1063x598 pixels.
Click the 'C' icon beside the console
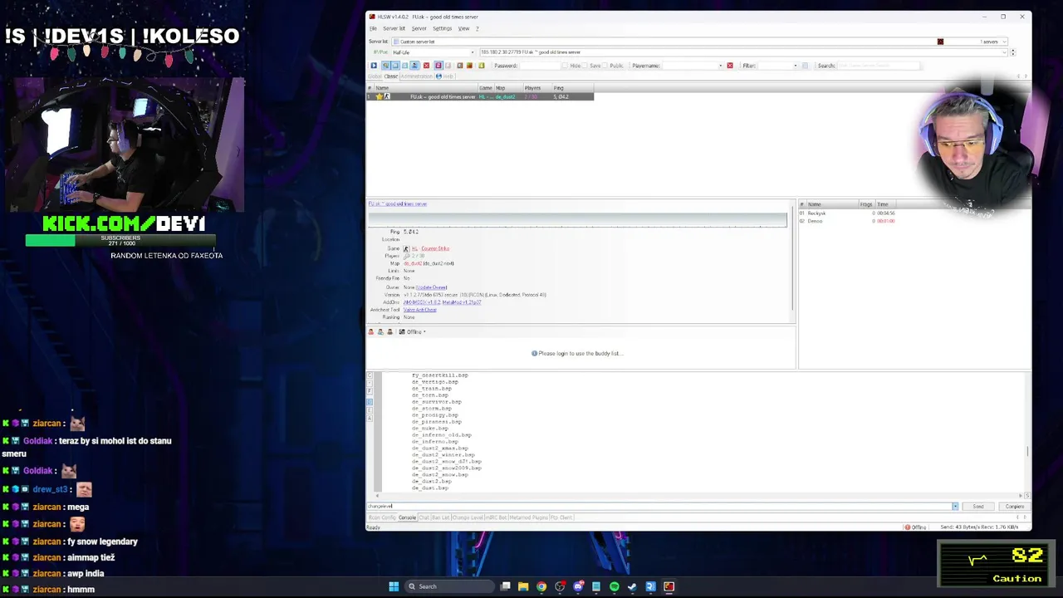click(370, 375)
